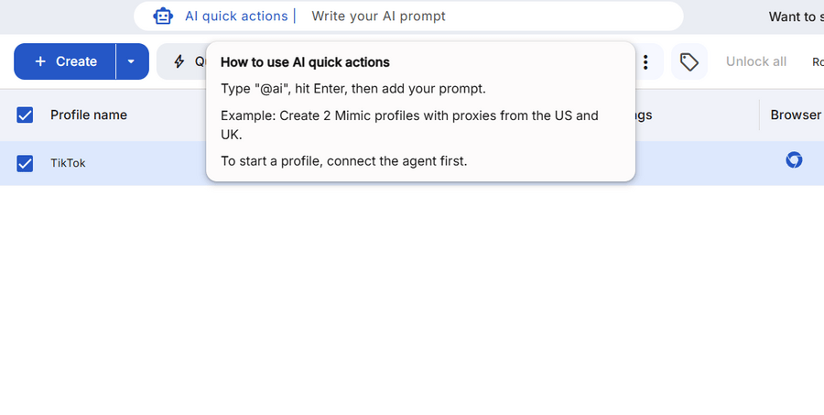Uncheck the TikTok profile checkbox
Image resolution: width=824 pixels, height=415 pixels.
pyautogui.click(x=25, y=163)
